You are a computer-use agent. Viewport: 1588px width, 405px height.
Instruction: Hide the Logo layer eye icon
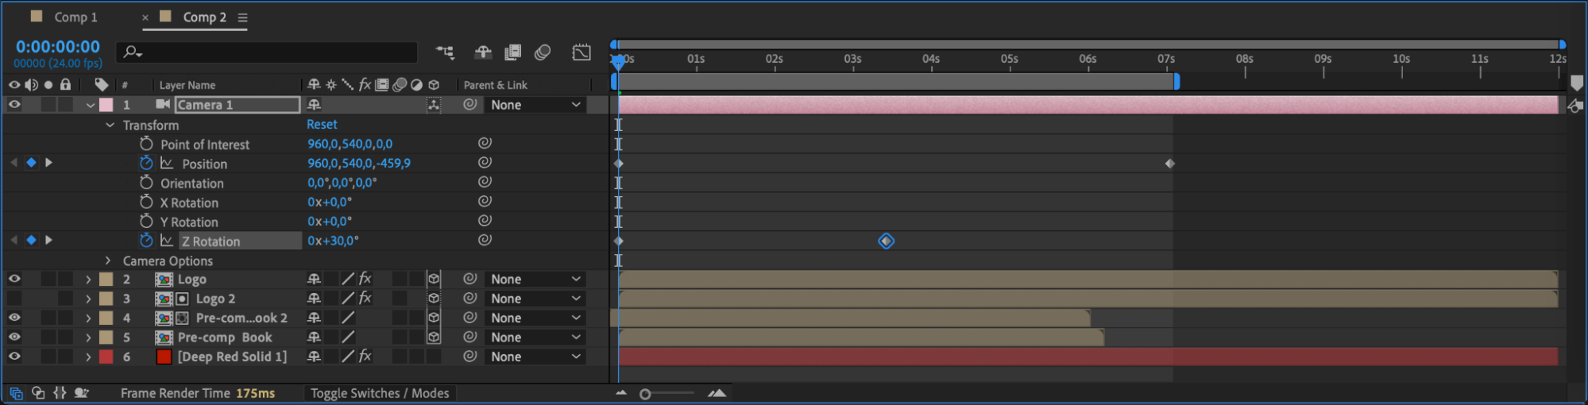tap(14, 279)
